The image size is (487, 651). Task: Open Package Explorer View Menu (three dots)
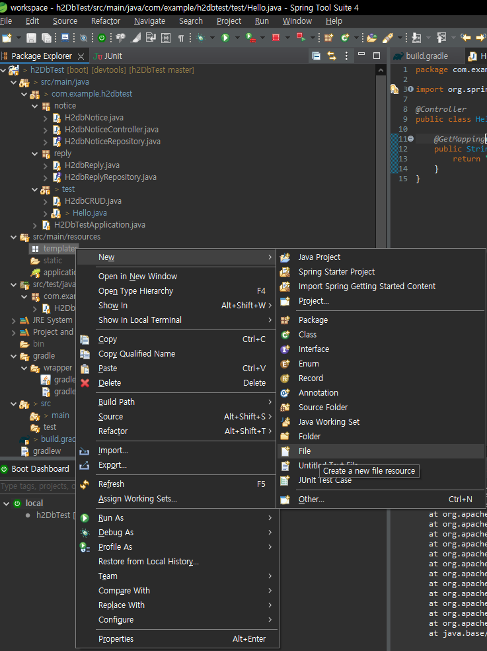click(346, 56)
